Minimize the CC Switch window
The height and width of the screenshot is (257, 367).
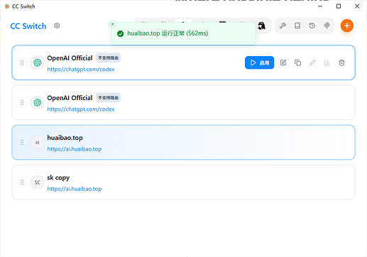(x=320, y=6)
